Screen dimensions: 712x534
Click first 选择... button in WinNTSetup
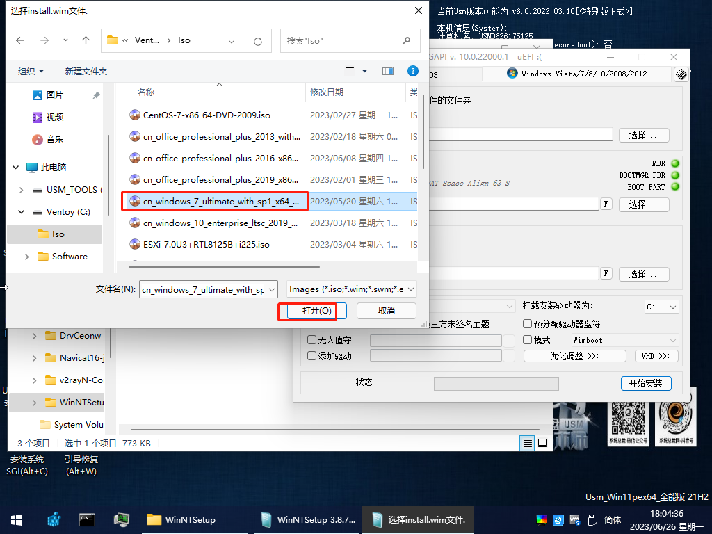(x=644, y=135)
